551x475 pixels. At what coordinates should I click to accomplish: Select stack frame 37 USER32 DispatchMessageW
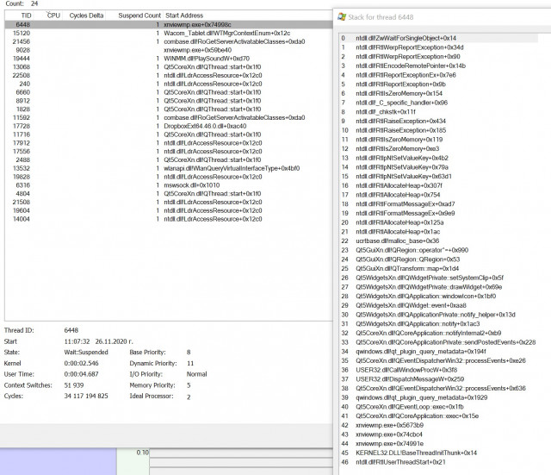438,379
